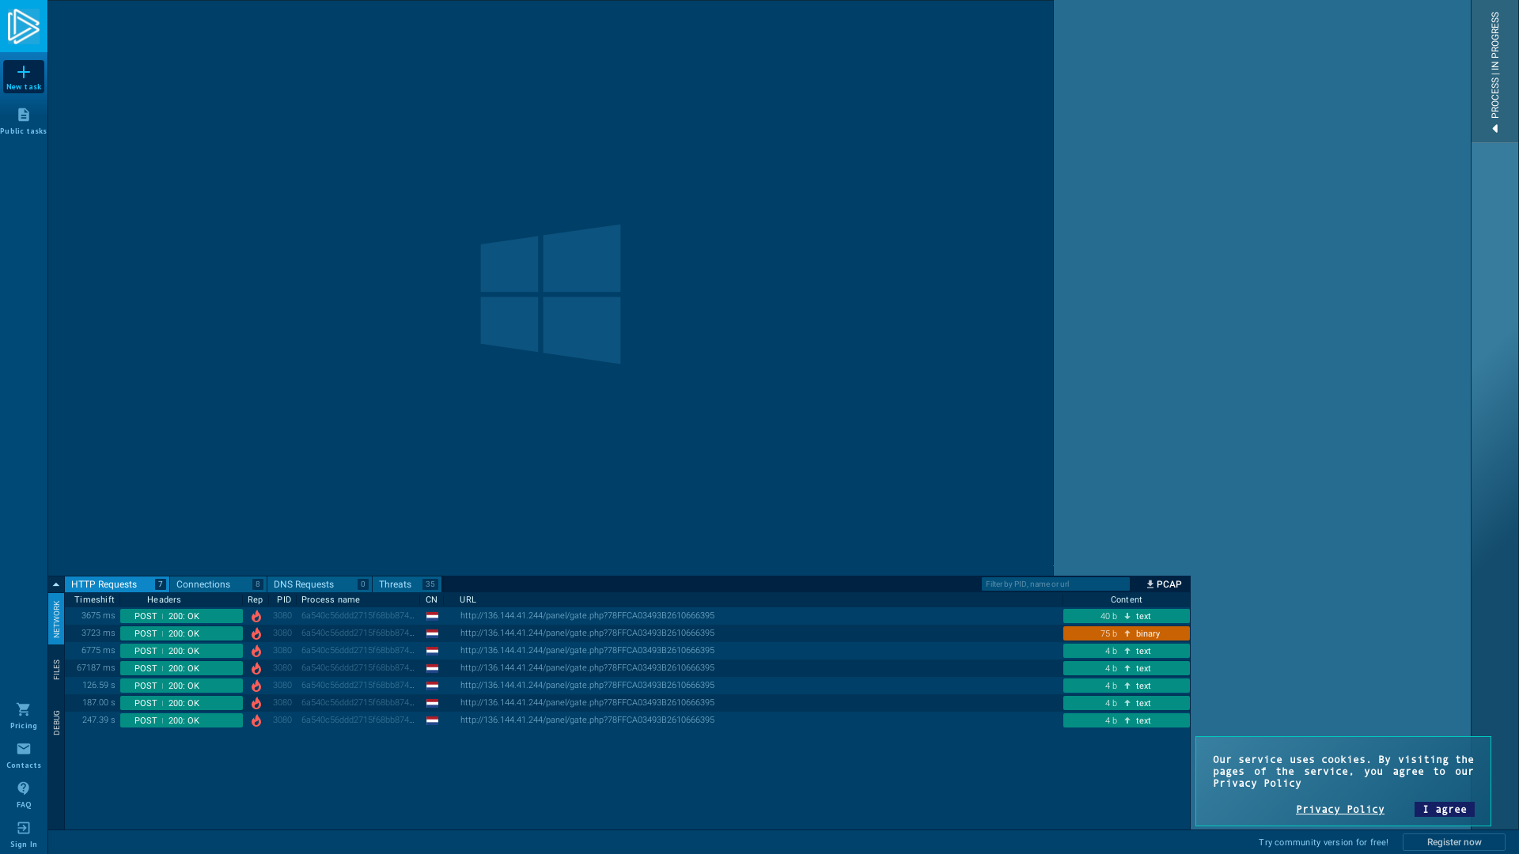1519x854 pixels.
Task: Download the PCAP file
Action: tap(1163, 584)
